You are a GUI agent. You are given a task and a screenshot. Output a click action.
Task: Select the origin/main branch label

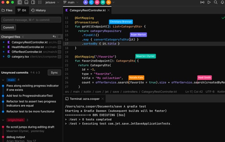[16, 120]
